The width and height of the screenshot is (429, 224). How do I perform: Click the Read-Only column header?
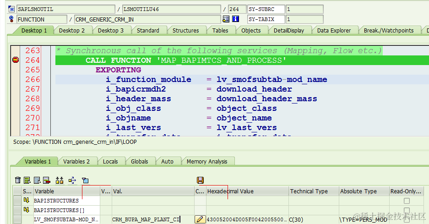406,191
